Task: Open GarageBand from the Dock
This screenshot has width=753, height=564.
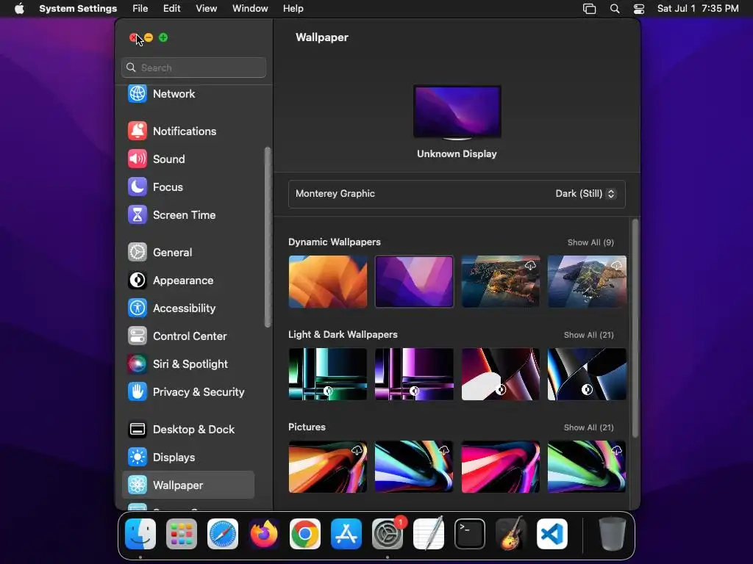Action: tap(511, 534)
